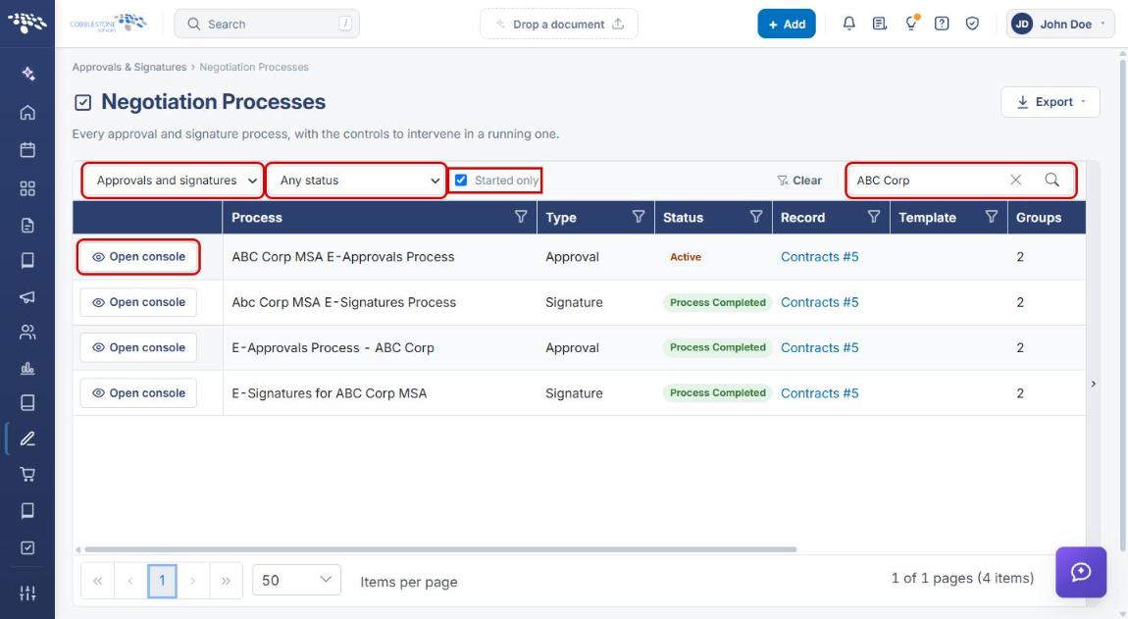
Task: Go to first page arrow
Action: tap(98, 581)
